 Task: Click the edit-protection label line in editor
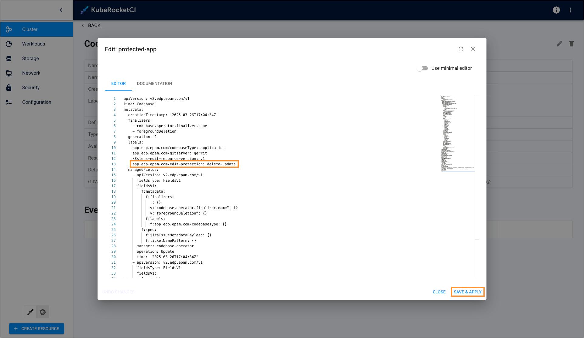tap(184, 164)
